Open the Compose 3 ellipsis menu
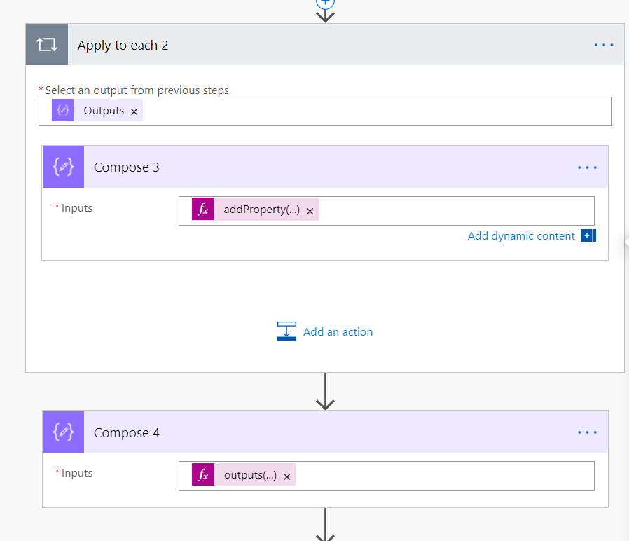 click(587, 167)
